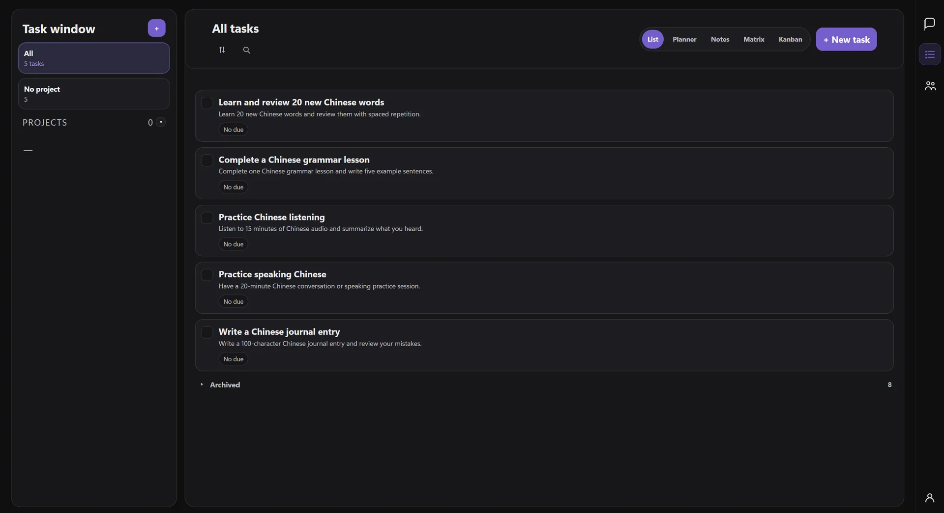Click the PROJECTS heading
The height and width of the screenshot is (513, 944).
coord(45,122)
